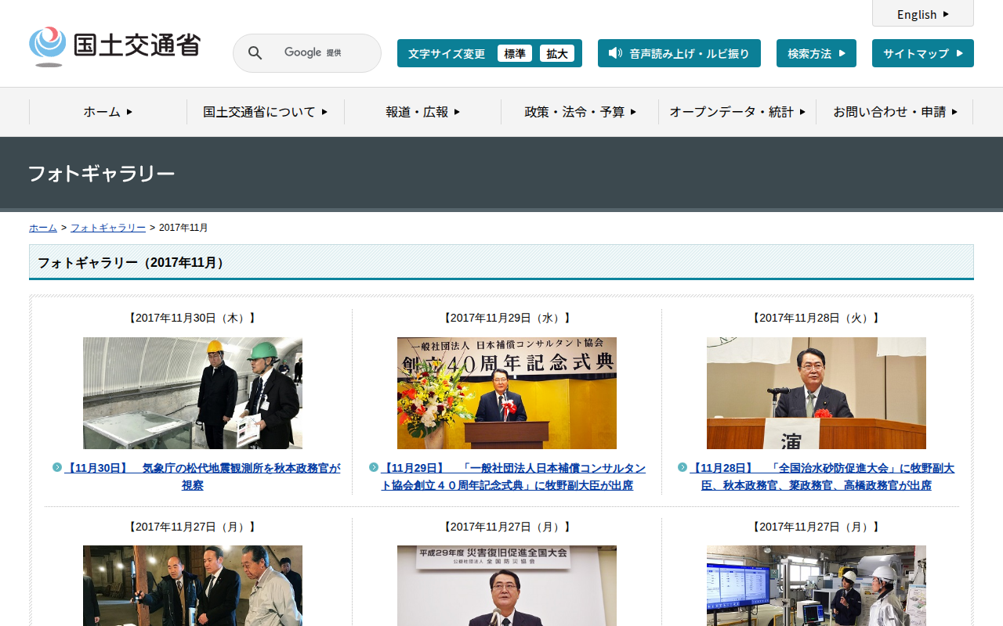Click the 【2017年11月28日（火）】 date label

pyautogui.click(x=817, y=318)
